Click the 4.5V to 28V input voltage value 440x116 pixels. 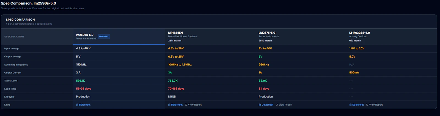tap(176, 48)
